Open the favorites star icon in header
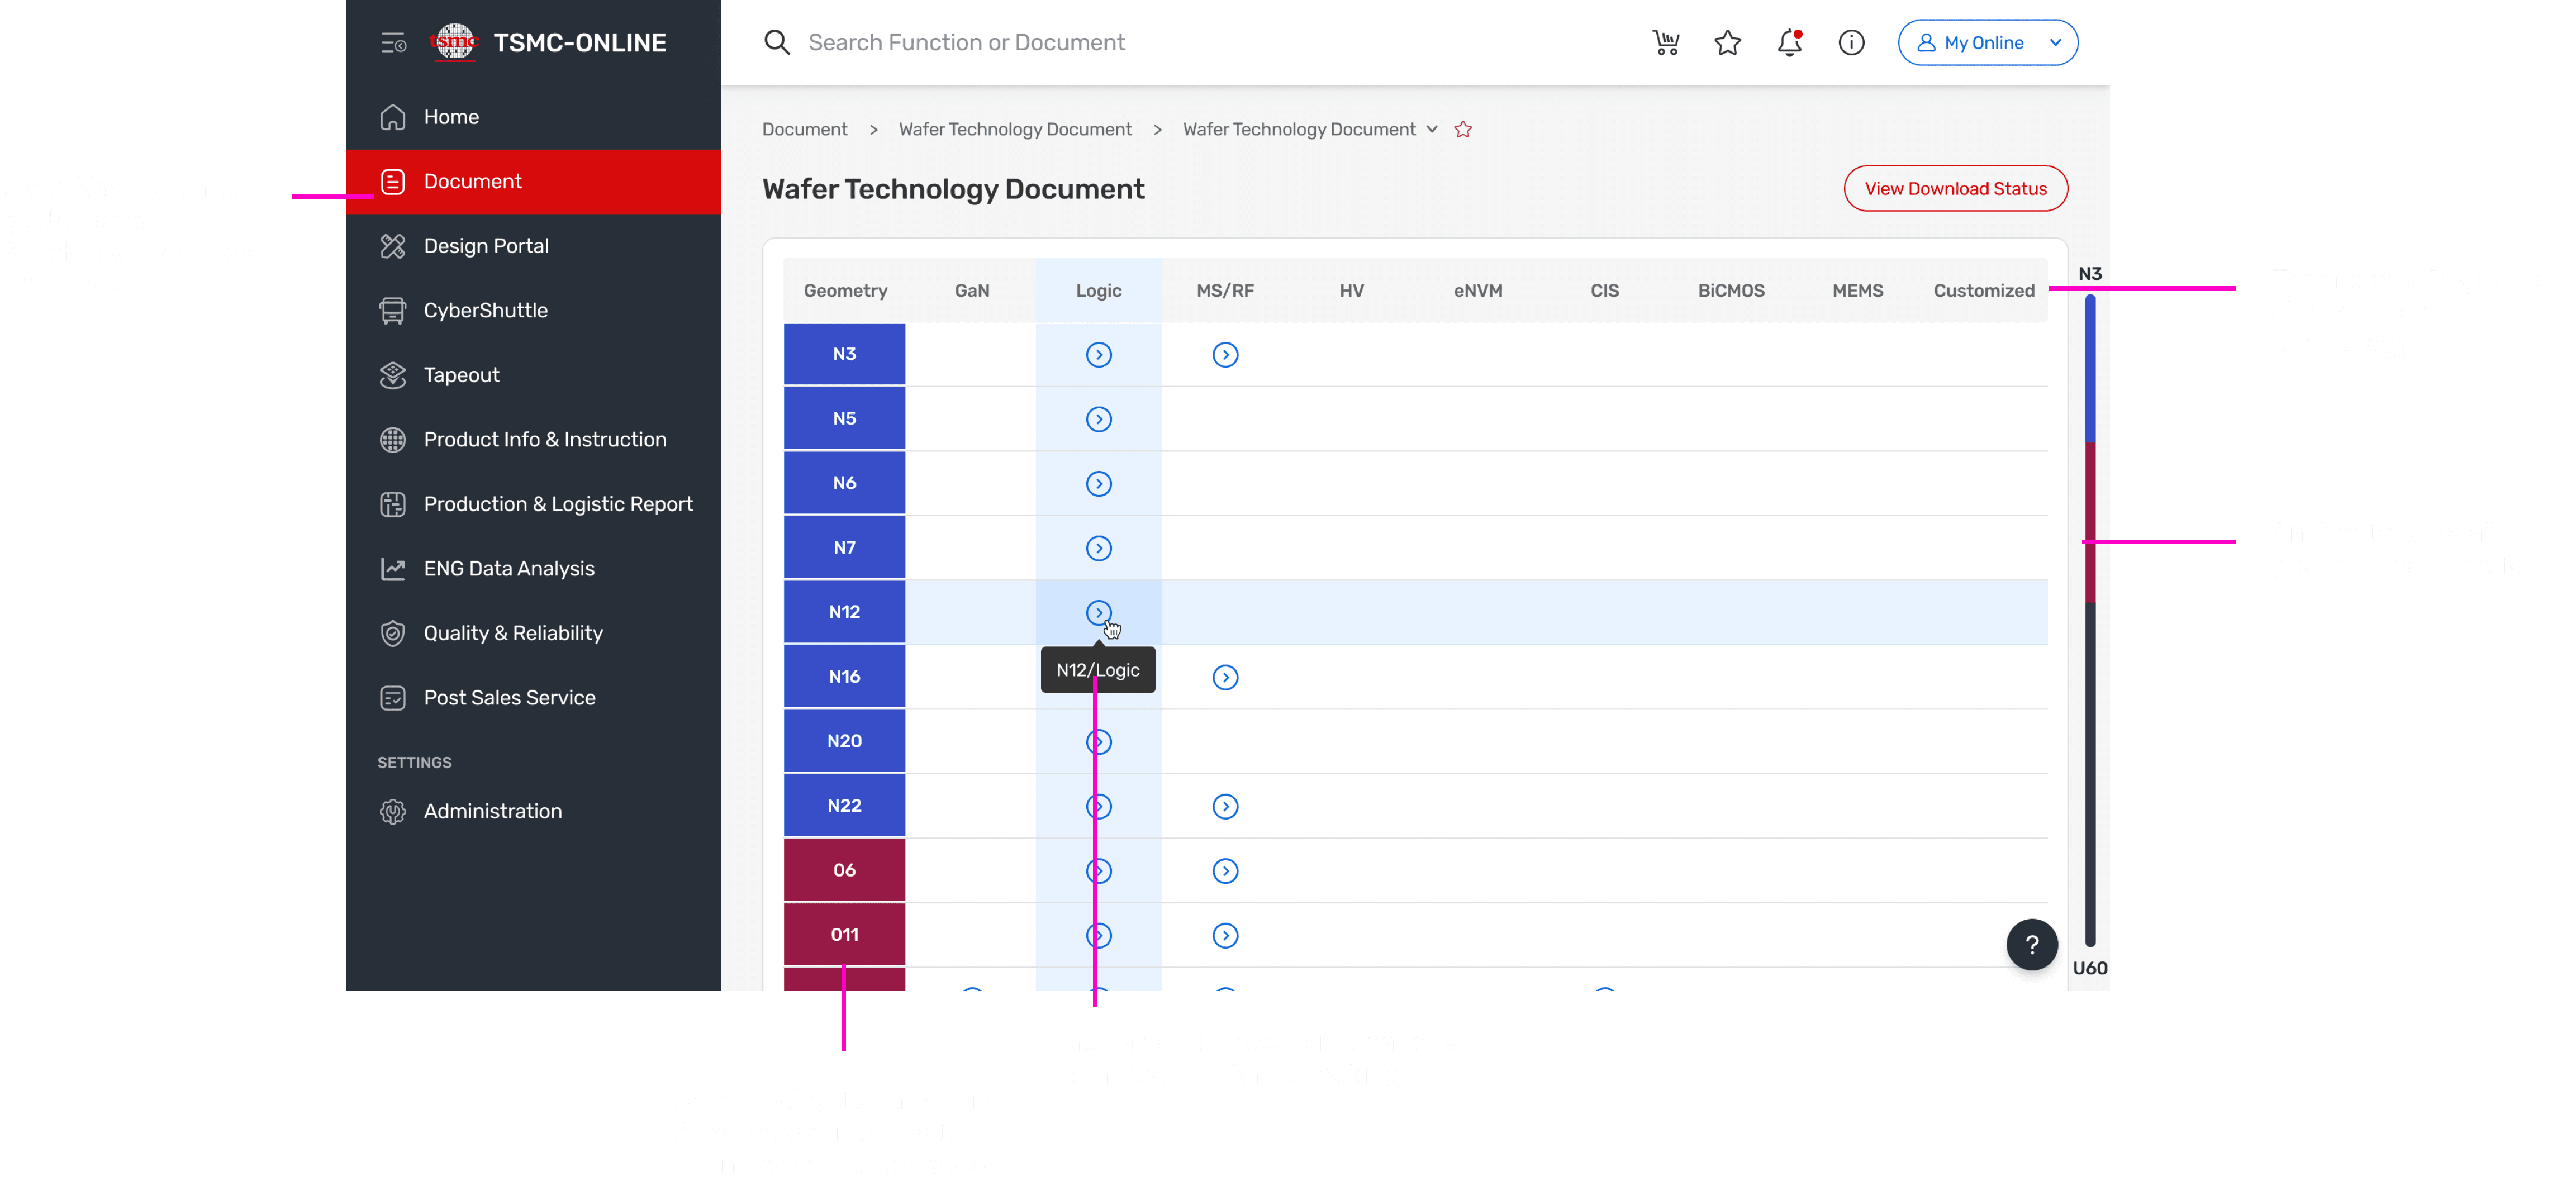The width and height of the screenshot is (2576, 1181). pyautogui.click(x=1727, y=42)
